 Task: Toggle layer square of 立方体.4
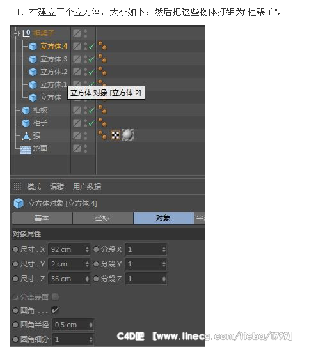click(x=77, y=46)
